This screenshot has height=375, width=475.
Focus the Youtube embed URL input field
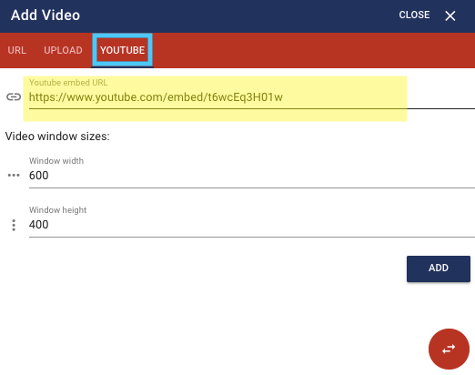tap(252, 97)
